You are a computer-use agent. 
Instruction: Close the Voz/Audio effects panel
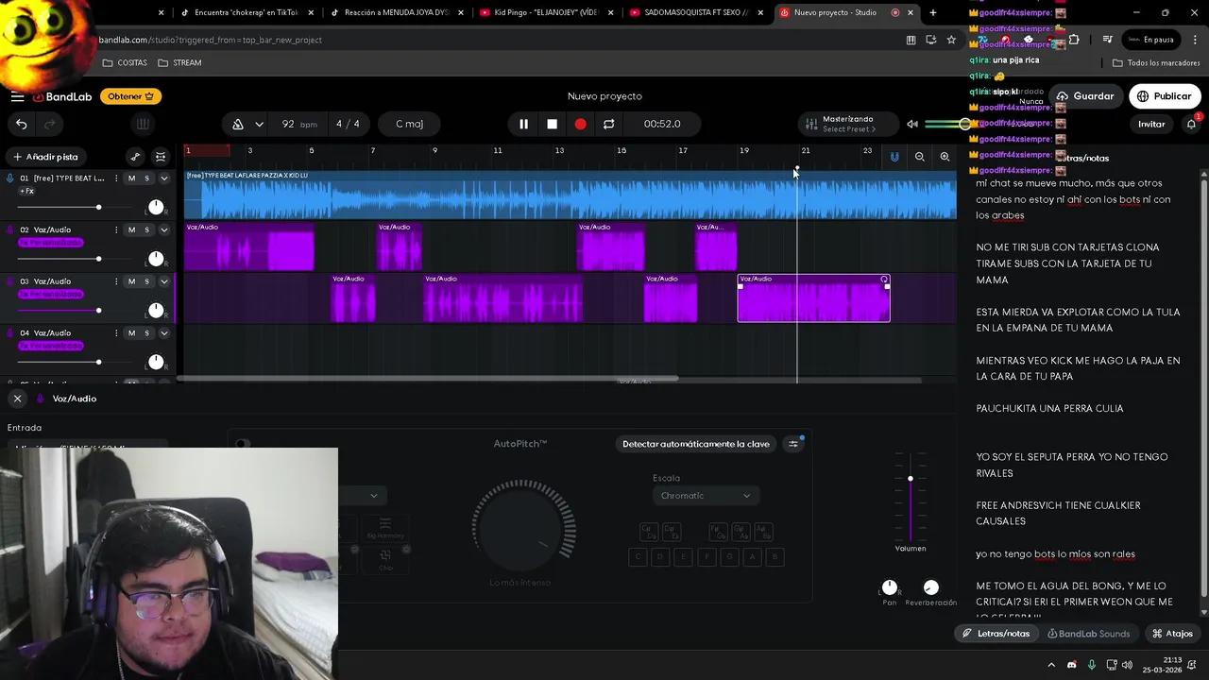click(x=17, y=399)
